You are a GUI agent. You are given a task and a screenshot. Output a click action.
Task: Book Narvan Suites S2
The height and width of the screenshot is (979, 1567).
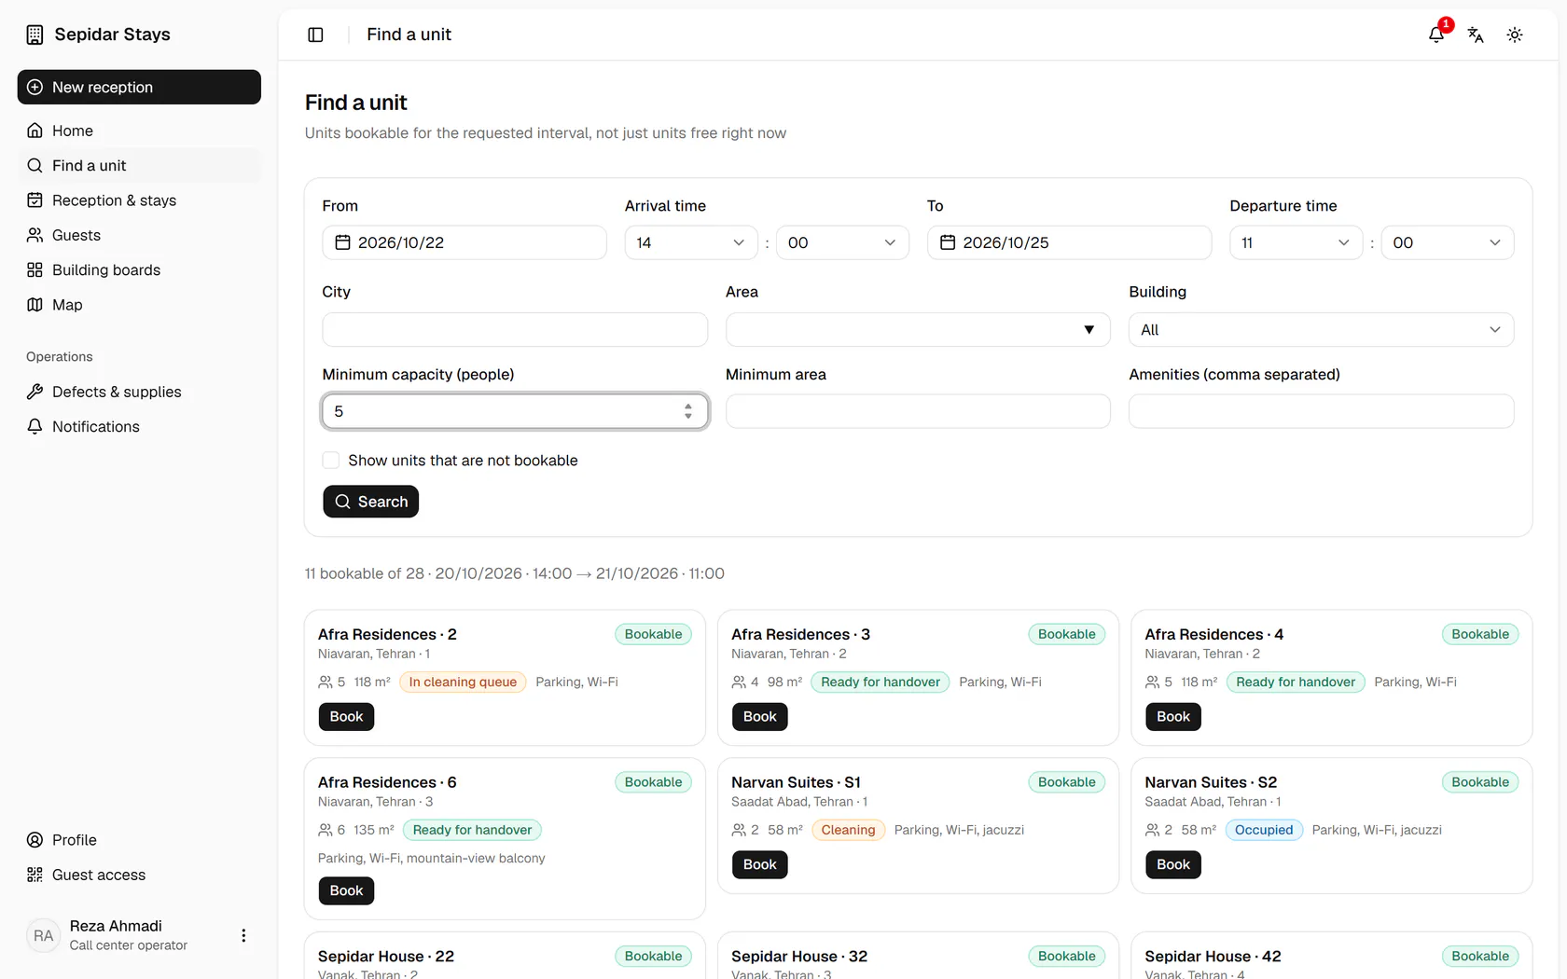point(1173,865)
